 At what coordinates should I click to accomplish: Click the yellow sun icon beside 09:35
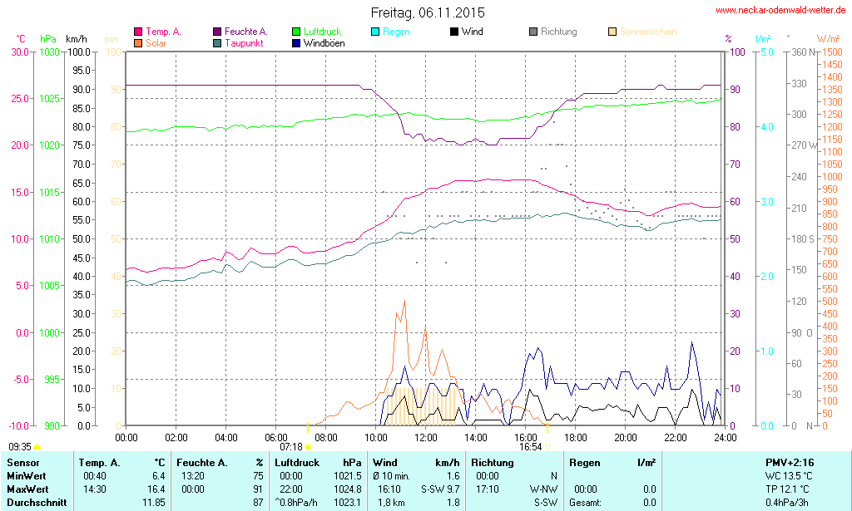pos(37,447)
